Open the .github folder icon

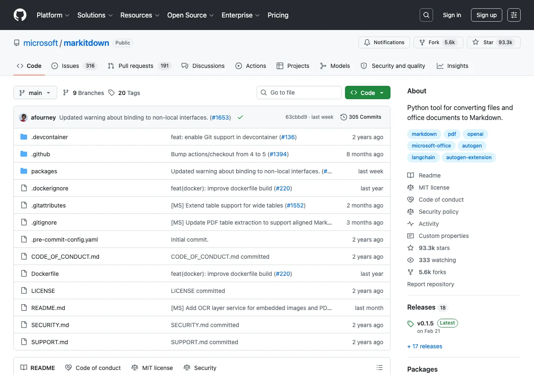(x=24, y=154)
